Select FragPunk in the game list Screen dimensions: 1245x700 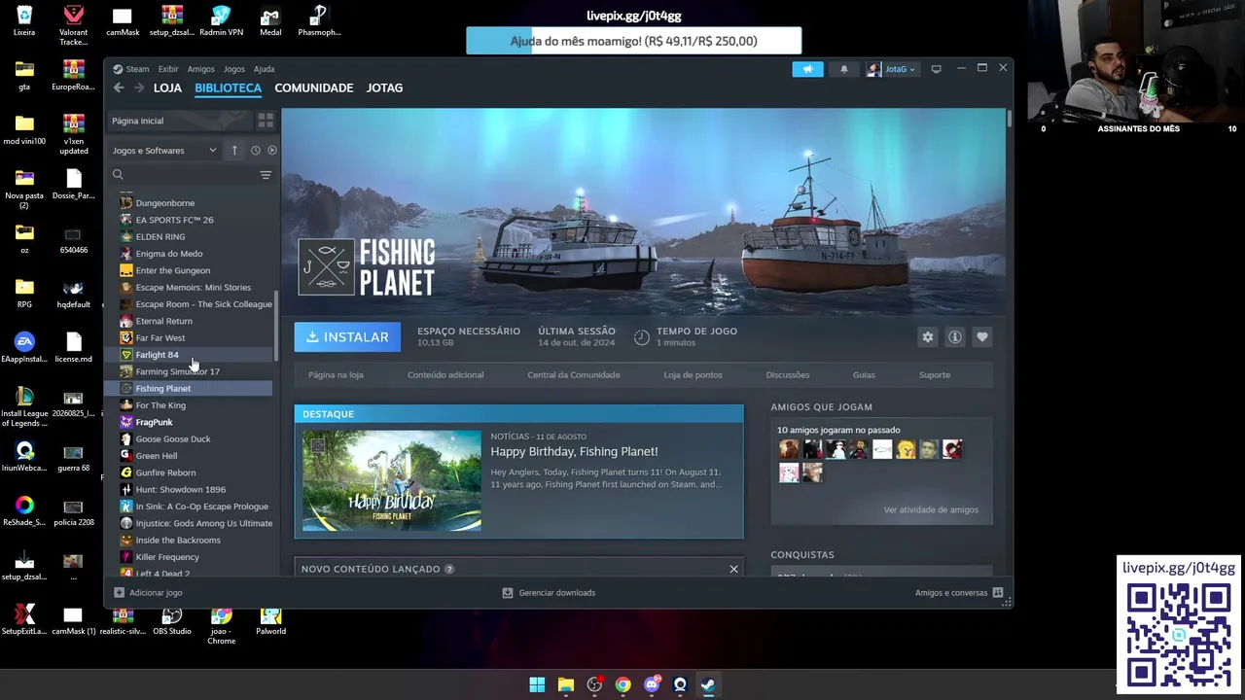click(154, 422)
